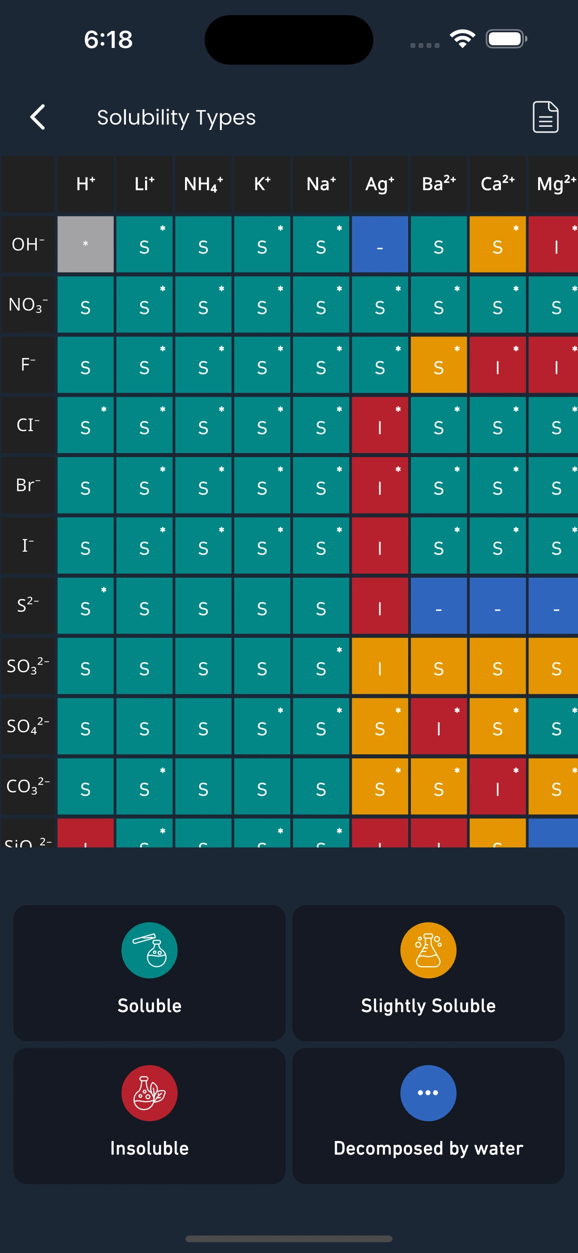This screenshot has height=1253, width=578.
Task: Tap the home indicator bar at bottom
Action: coord(289,1238)
